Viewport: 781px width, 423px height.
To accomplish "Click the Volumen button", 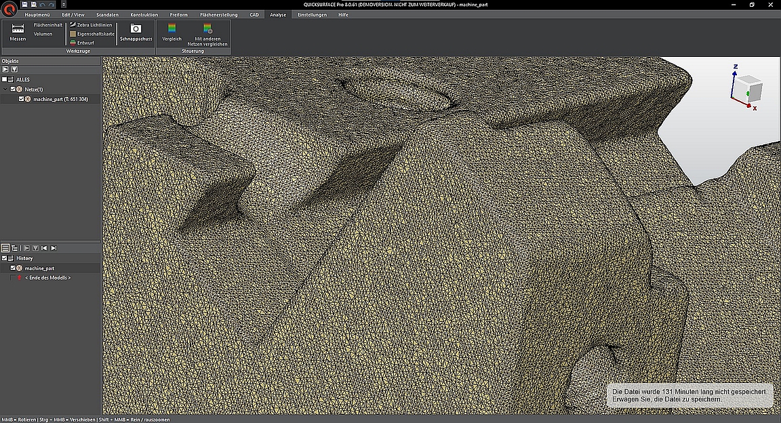I will pyautogui.click(x=43, y=34).
